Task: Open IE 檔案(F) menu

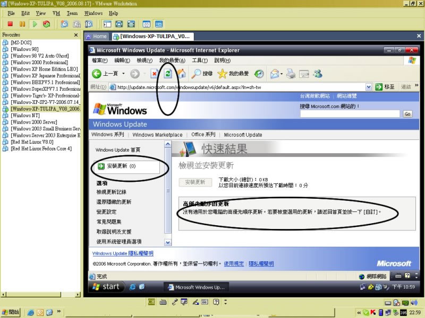Action: click(100, 60)
